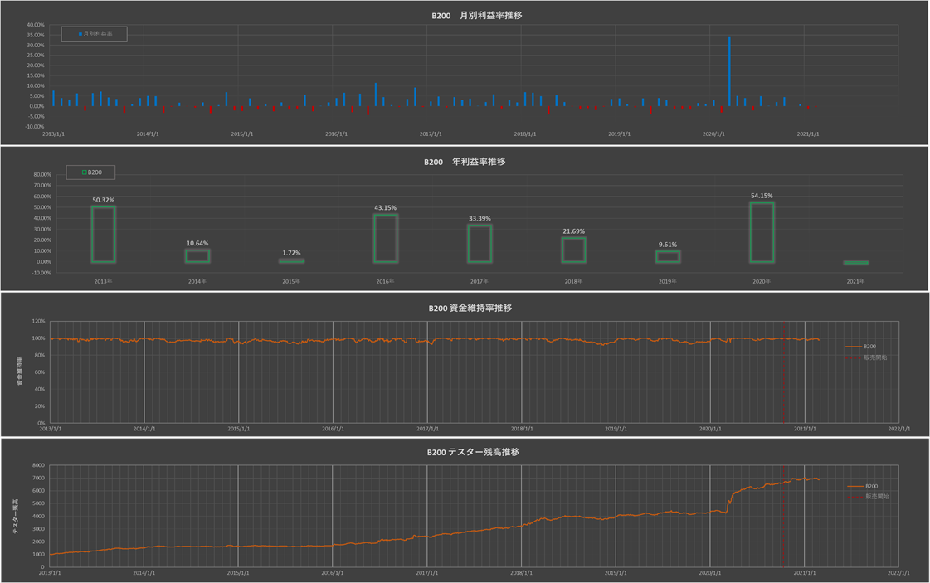
Task: Click the 2021年 axis label
Action: pos(856,281)
